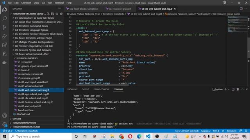The image size is (250, 140).
Task: Open the Terminal menu
Action: 59,3
